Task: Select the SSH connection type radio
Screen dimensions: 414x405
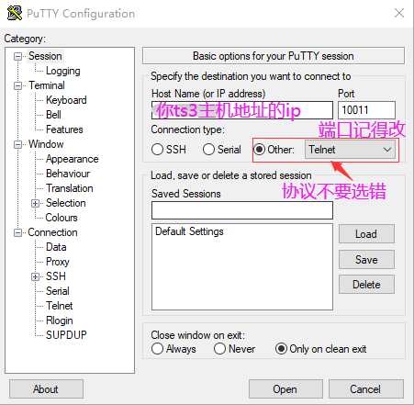Action: point(157,150)
